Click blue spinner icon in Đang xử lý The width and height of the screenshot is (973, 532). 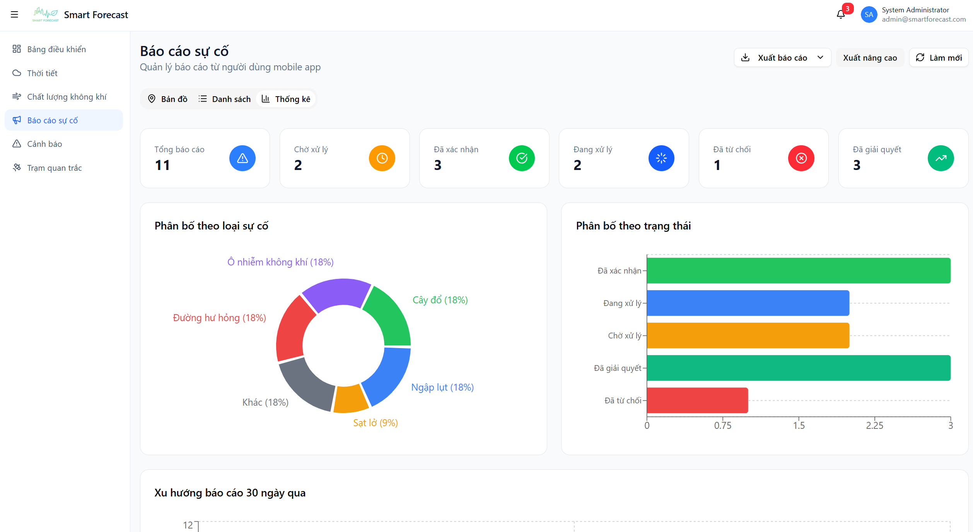661,158
